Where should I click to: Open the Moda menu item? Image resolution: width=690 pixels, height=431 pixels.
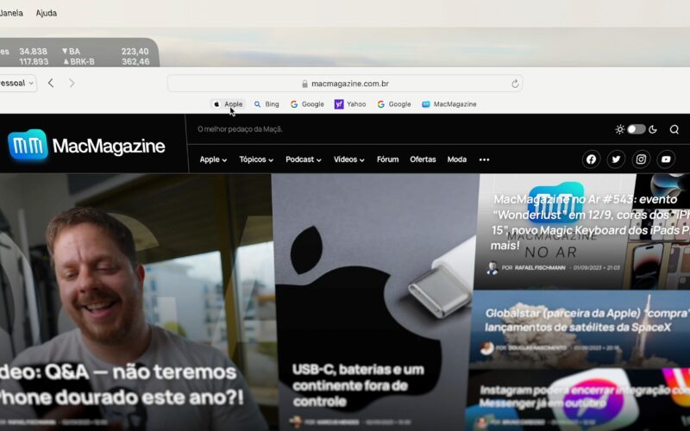(x=457, y=159)
